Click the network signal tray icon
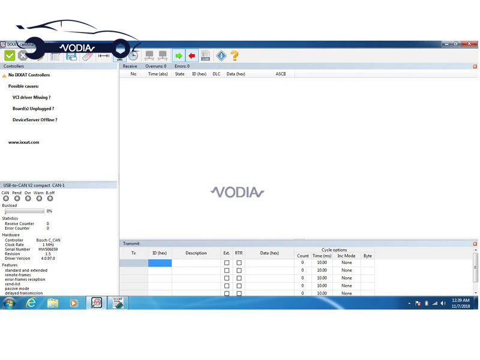The image size is (480, 360). pos(434,303)
